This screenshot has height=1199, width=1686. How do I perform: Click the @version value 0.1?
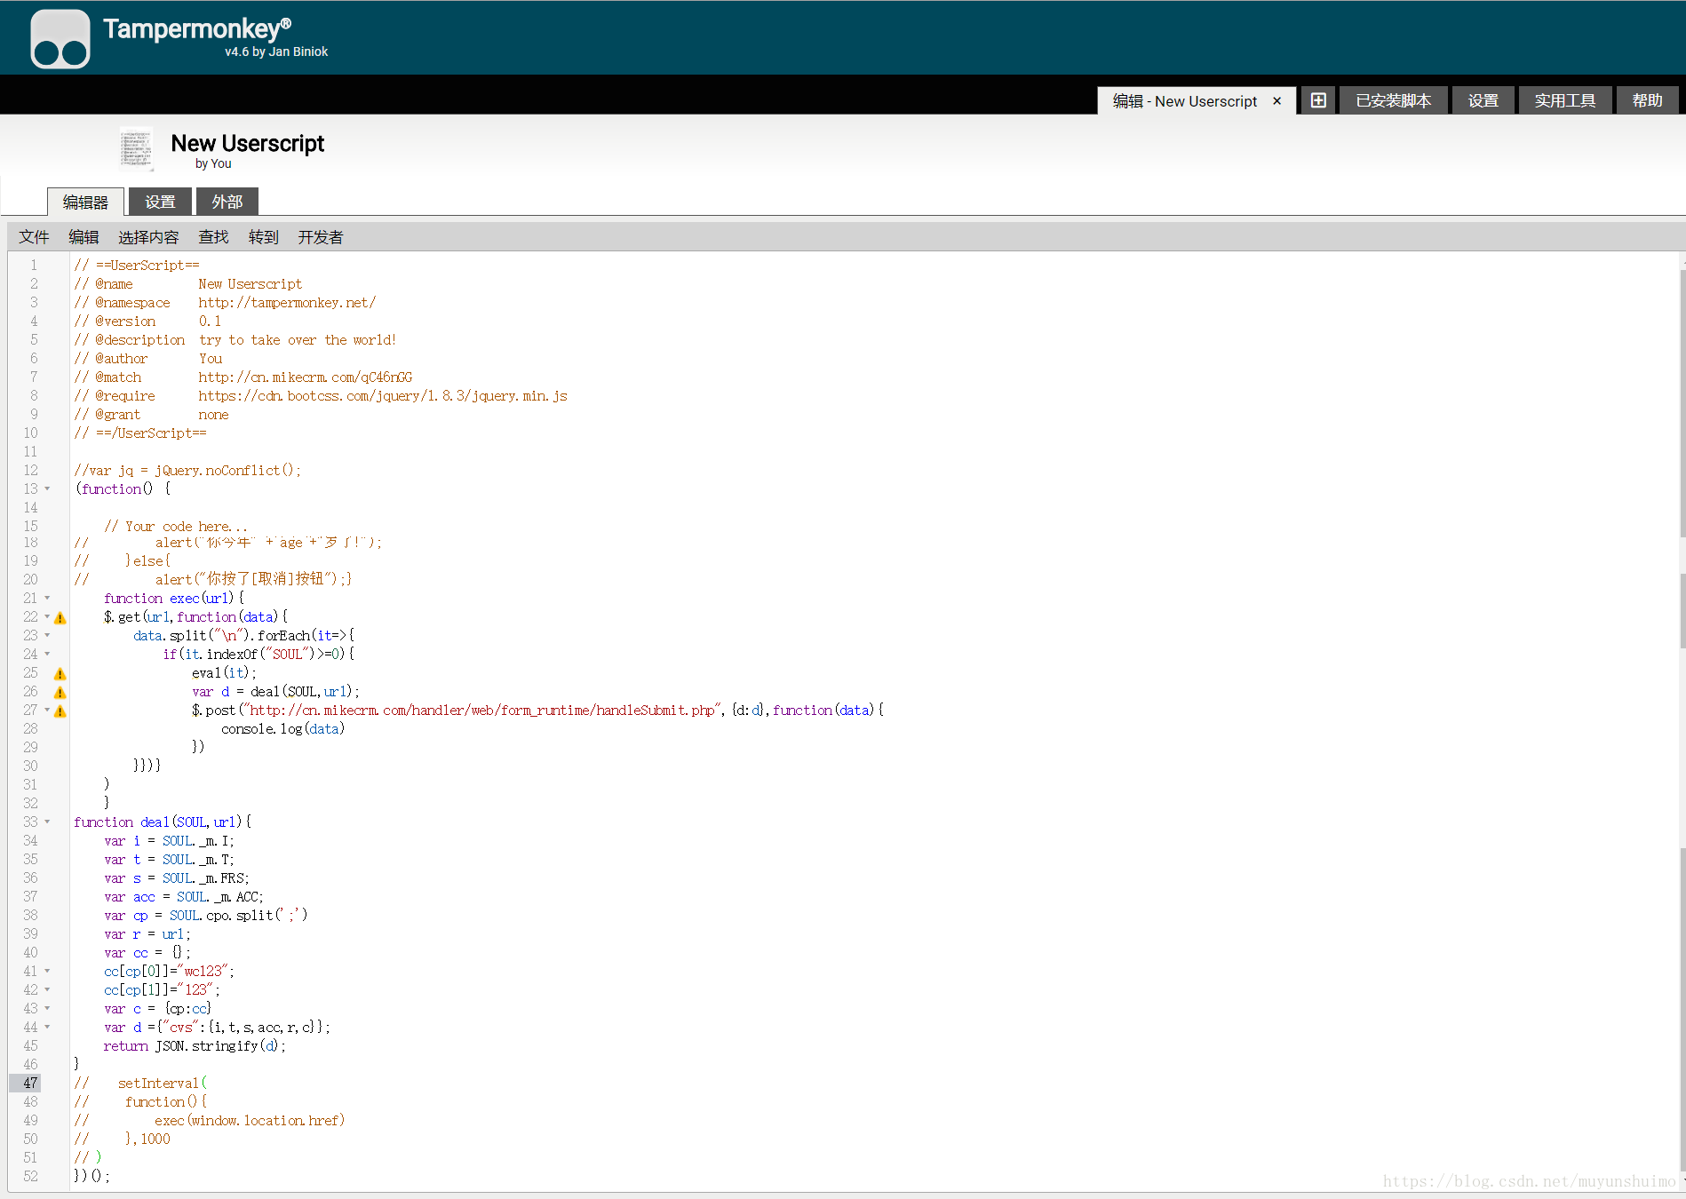click(x=210, y=321)
